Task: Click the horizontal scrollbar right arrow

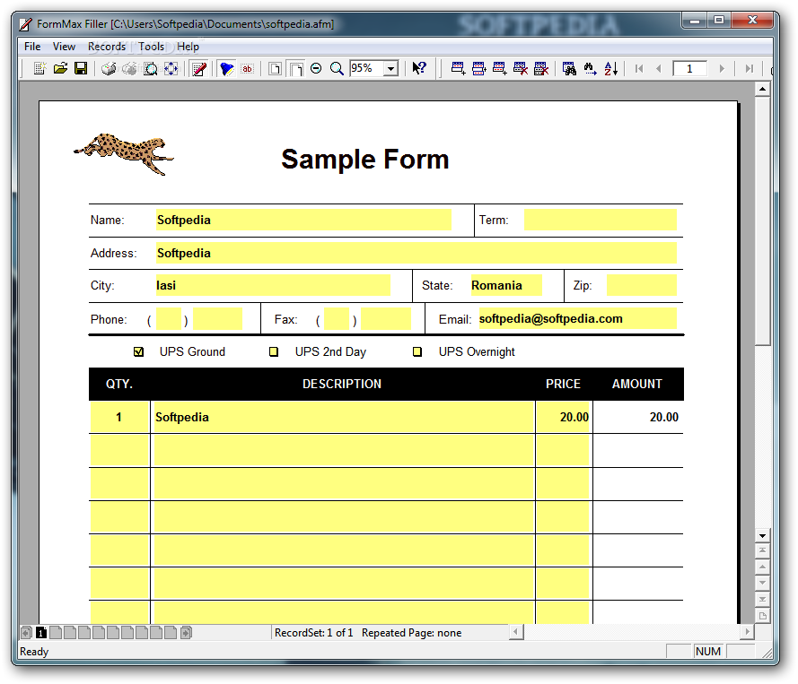Action: click(747, 632)
